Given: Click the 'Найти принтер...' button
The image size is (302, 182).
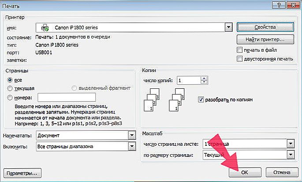Looking at the screenshot, I should 265,40.
